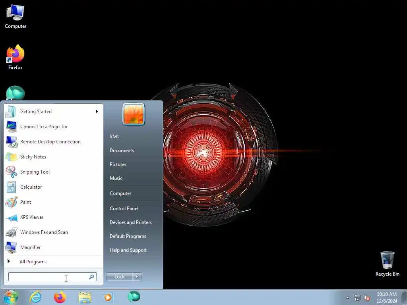Click the Getting Started icon in Start menu

coord(10,112)
